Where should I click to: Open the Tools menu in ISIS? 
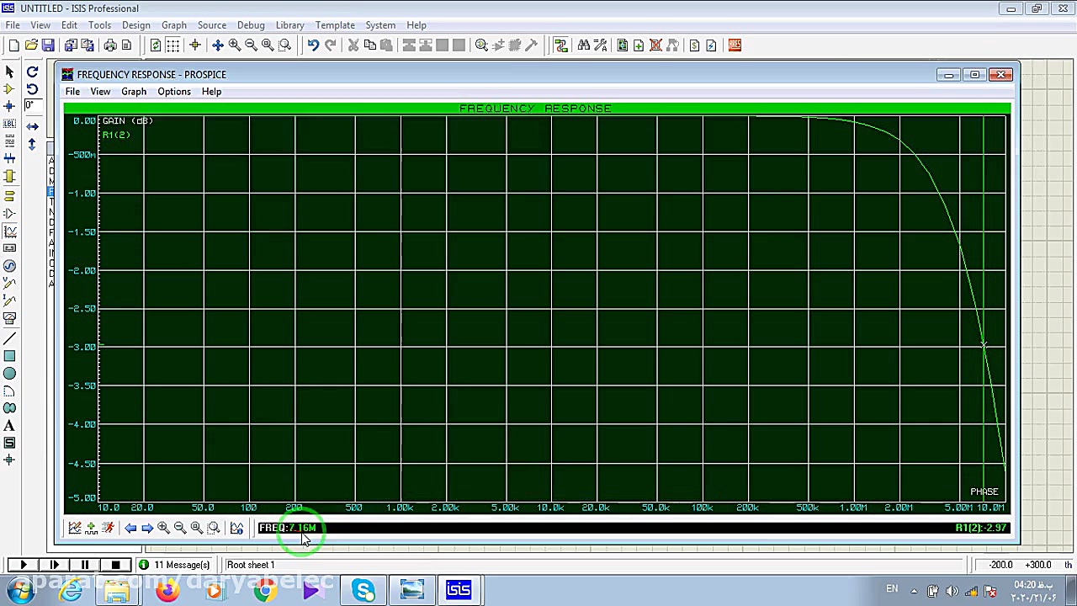coord(99,25)
